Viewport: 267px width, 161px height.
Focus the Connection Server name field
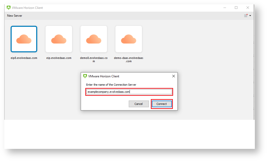(129, 92)
